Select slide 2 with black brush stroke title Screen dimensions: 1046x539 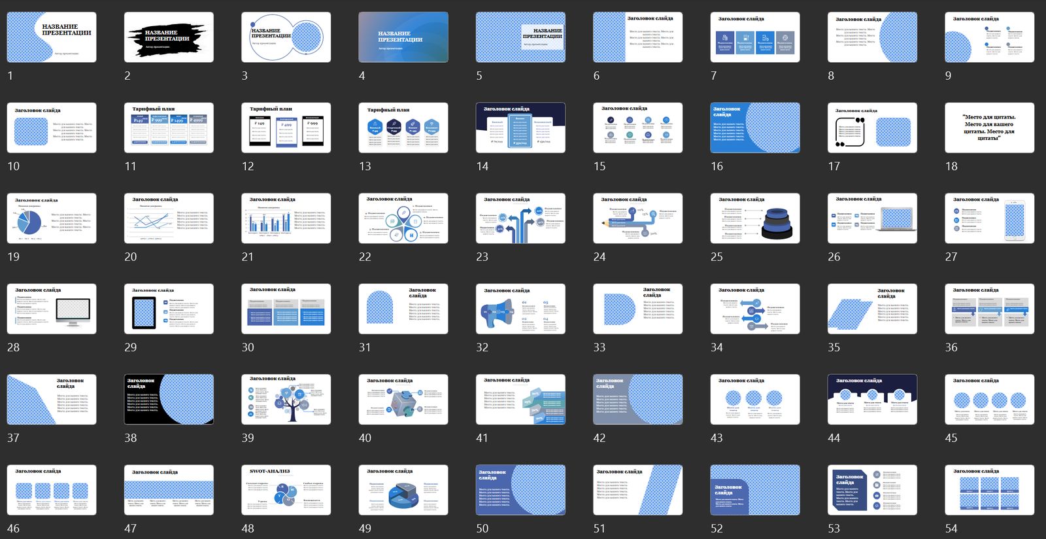[x=169, y=37]
